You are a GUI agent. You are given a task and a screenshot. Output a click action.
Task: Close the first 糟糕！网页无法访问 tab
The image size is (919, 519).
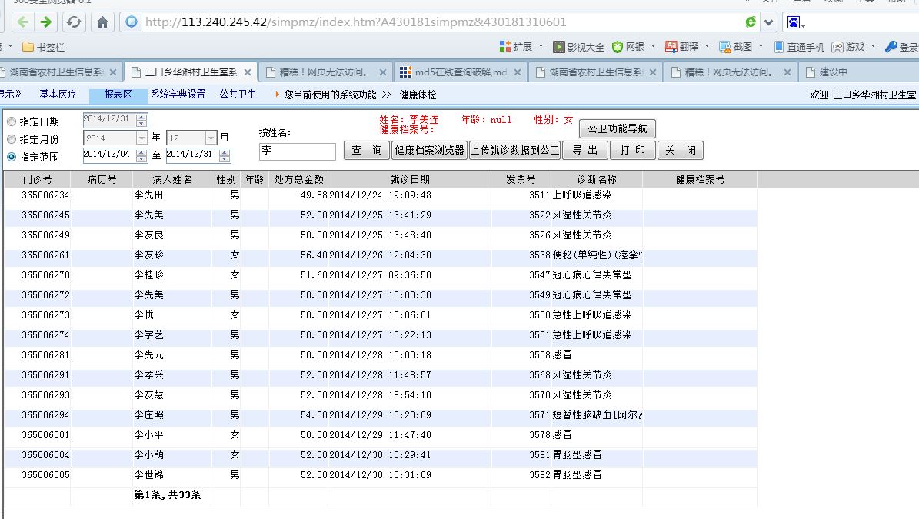coord(383,72)
